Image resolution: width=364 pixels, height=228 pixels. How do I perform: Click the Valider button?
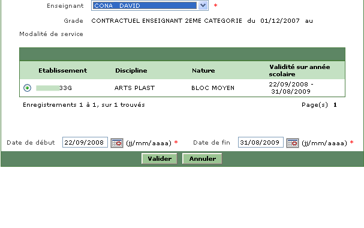(160, 158)
